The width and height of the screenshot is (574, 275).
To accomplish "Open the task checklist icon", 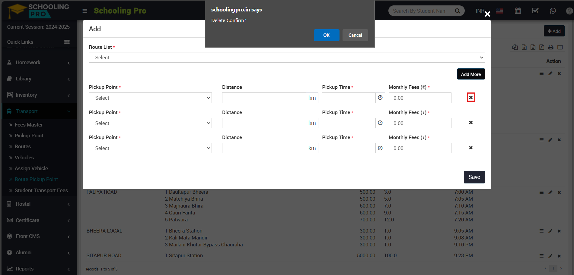I will click(535, 11).
